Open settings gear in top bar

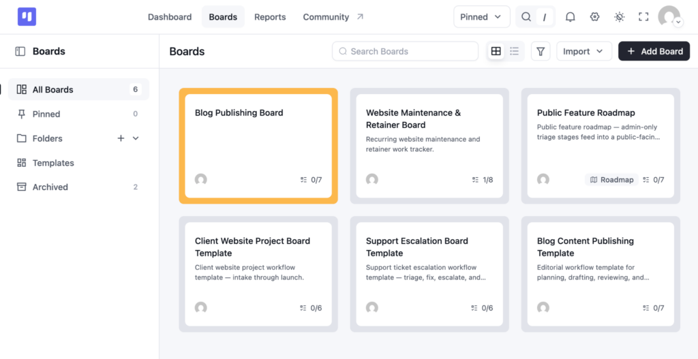[594, 17]
